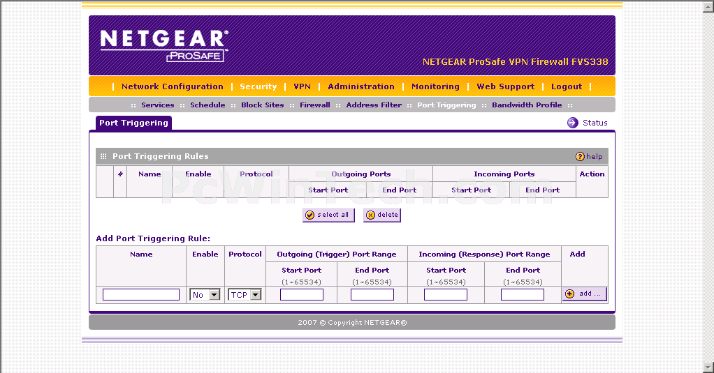Select the Port Triggering tab
This screenshot has width=714, height=373.
click(x=133, y=123)
